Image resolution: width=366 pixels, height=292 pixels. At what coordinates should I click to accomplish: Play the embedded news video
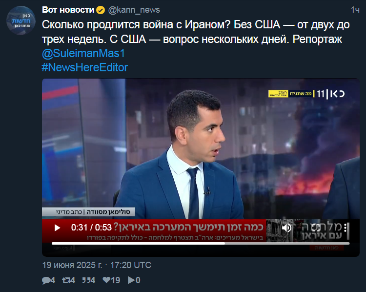pos(57,228)
